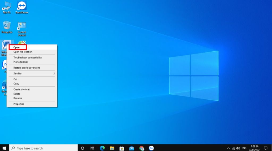The height and width of the screenshot is (151, 272).
Task: Open the taskbar clock and date
Action: coord(254,148)
